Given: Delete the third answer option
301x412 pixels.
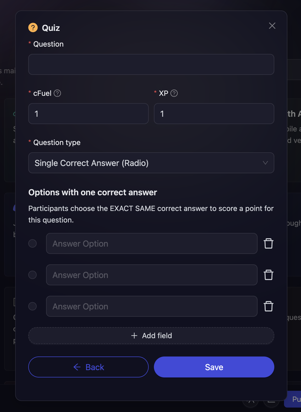Looking at the screenshot, I should pyautogui.click(x=269, y=306).
